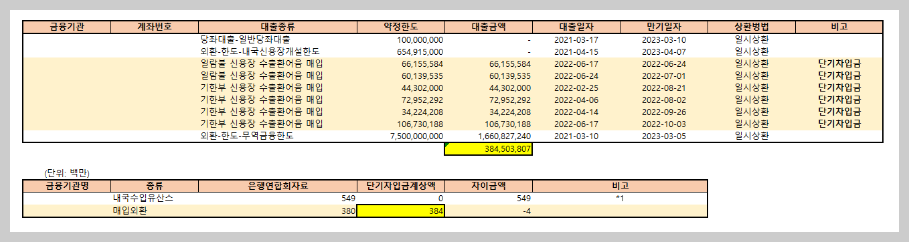The image size is (909, 242).
Task: Click the 654,915,000 limit cell
Action: pyautogui.click(x=401, y=51)
